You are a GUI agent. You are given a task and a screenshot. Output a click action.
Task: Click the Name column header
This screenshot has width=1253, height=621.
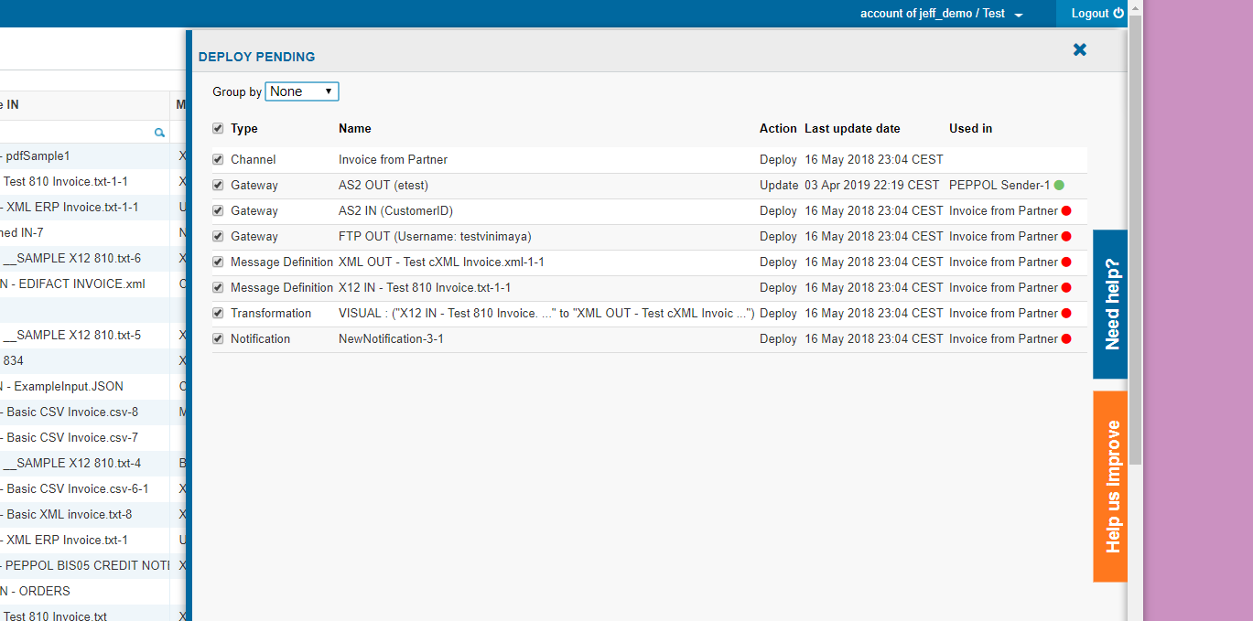[355, 128]
